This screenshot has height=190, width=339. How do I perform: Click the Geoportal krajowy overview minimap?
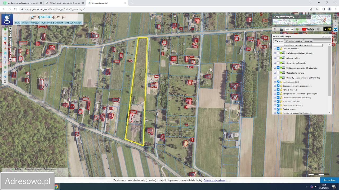302,20
